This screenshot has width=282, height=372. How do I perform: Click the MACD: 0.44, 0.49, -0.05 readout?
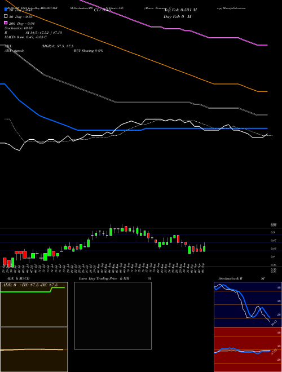25,37
